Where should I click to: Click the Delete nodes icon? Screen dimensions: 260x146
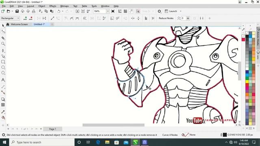[31, 18]
